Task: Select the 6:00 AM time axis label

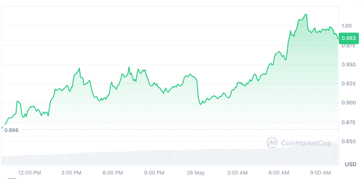Action: (279, 173)
